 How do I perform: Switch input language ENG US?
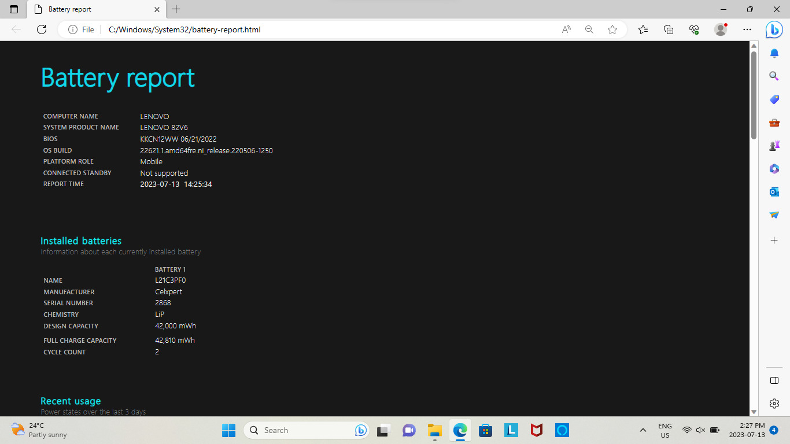tap(665, 430)
